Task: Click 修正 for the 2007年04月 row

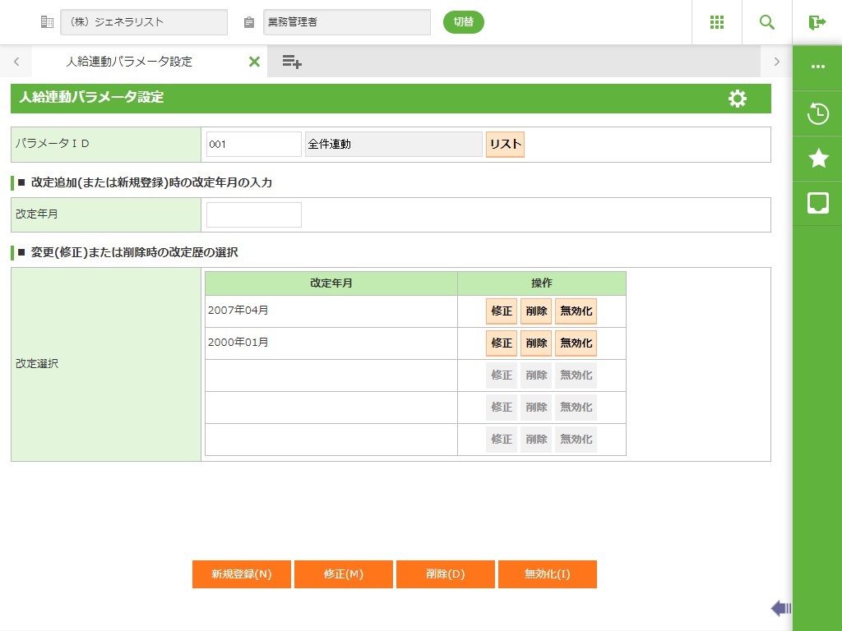Action: (502, 311)
